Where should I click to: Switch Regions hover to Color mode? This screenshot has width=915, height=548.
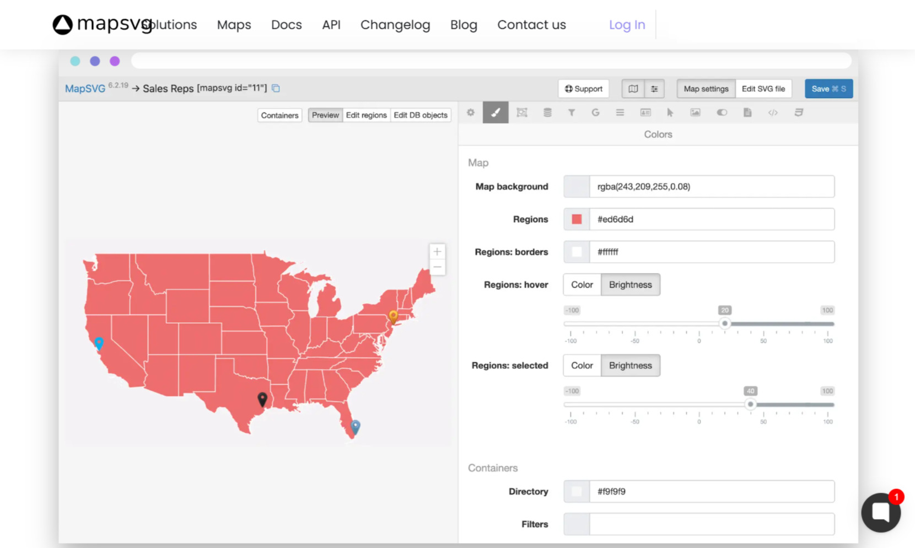point(582,284)
